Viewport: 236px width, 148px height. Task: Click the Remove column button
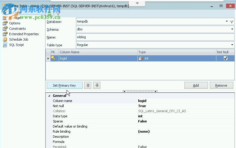click(x=221, y=85)
